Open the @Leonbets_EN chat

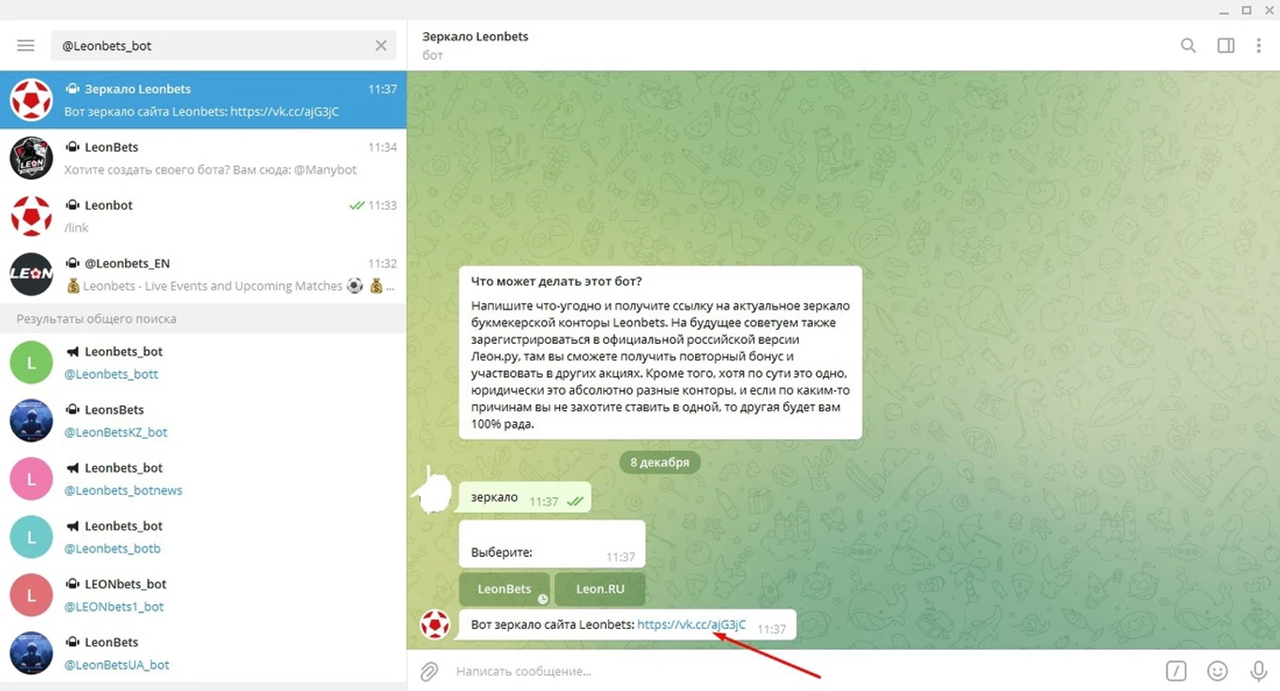203,274
